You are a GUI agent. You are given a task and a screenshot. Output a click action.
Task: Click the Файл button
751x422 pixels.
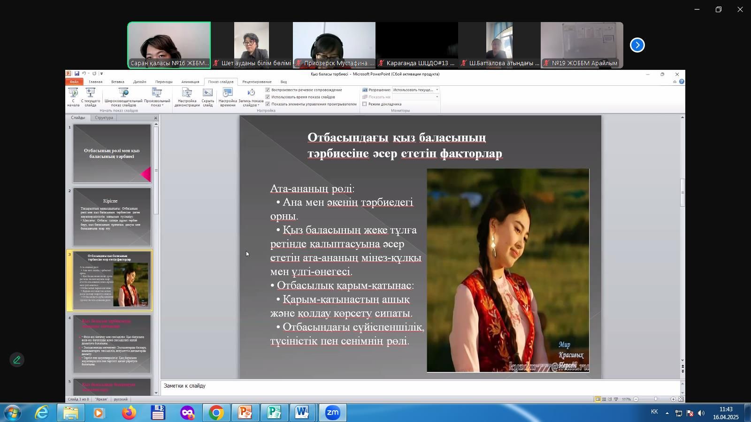tap(74, 82)
